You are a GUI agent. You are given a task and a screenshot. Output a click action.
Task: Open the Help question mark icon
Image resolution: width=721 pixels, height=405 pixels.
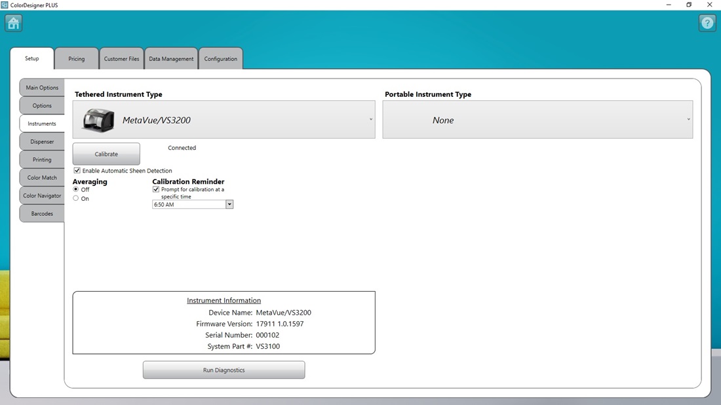pos(707,23)
